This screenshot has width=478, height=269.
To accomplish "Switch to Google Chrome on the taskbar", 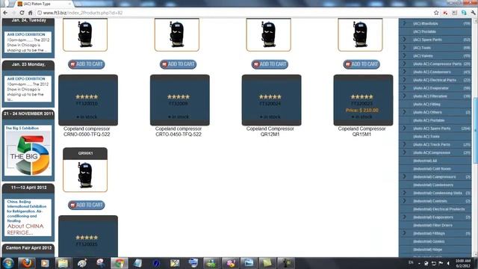I will click(x=119, y=263).
